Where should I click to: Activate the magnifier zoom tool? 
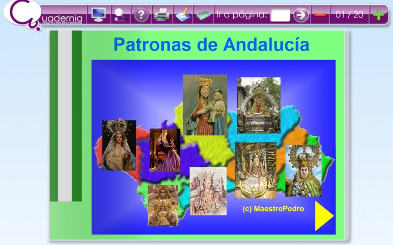tap(120, 14)
